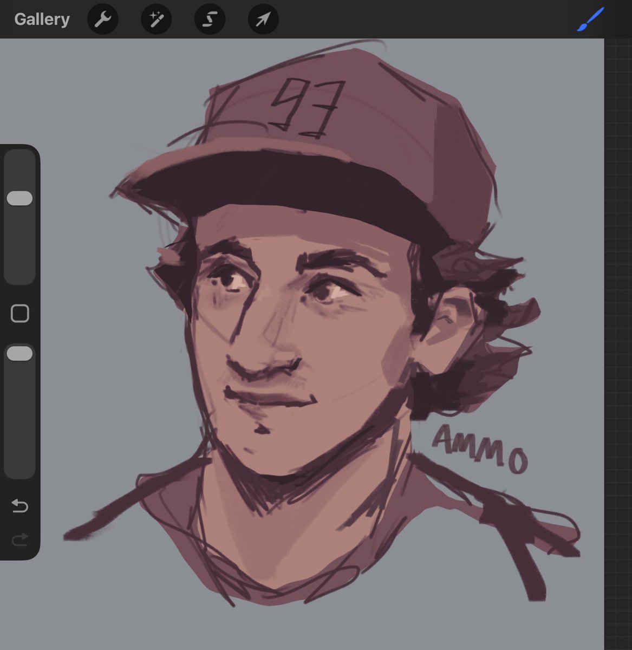Tap the AMMO signature on canvas
Viewport: 632px width, 650px height.
tap(479, 448)
